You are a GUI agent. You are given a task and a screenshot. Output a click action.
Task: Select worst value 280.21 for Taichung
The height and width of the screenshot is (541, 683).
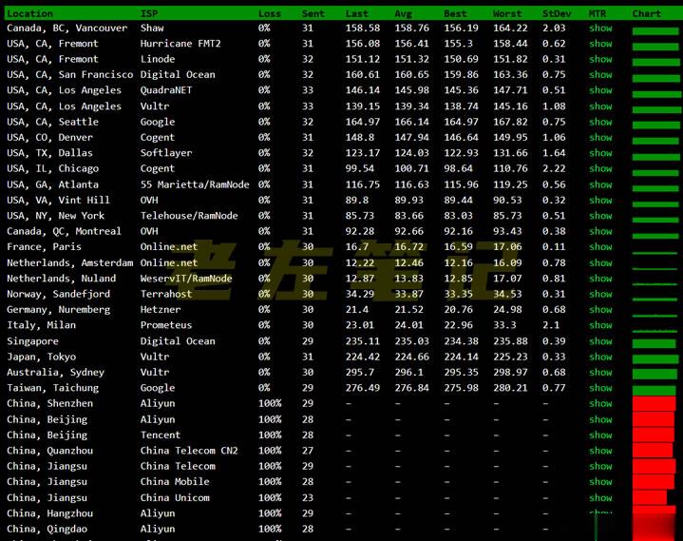click(x=510, y=388)
